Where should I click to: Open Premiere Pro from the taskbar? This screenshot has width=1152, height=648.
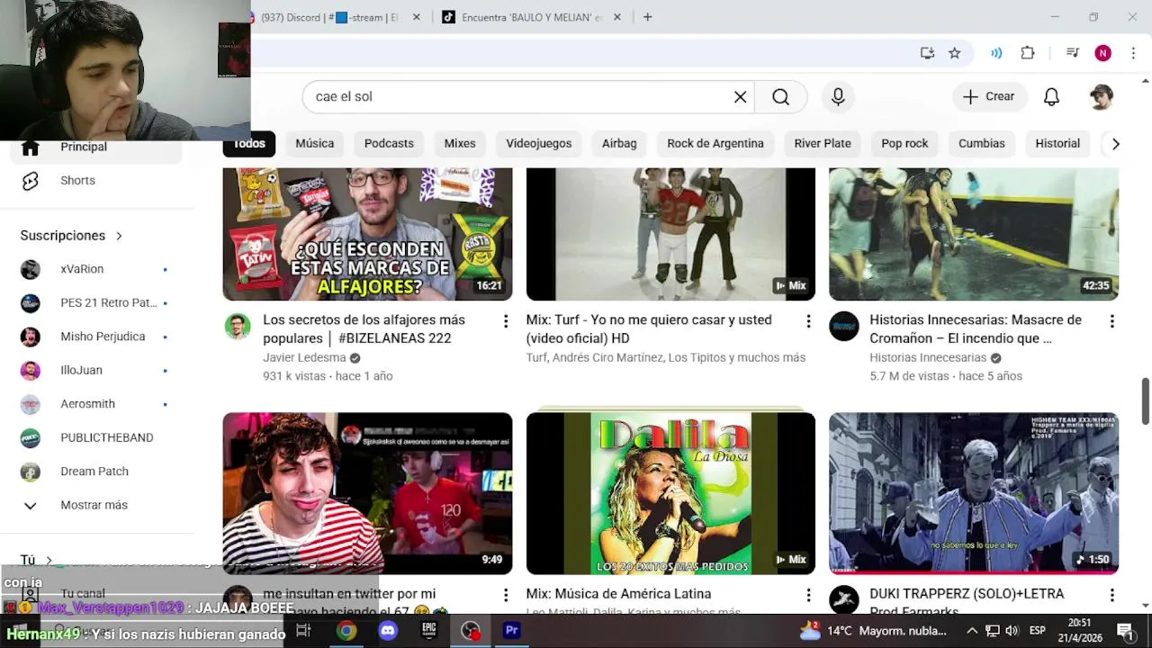pos(511,631)
